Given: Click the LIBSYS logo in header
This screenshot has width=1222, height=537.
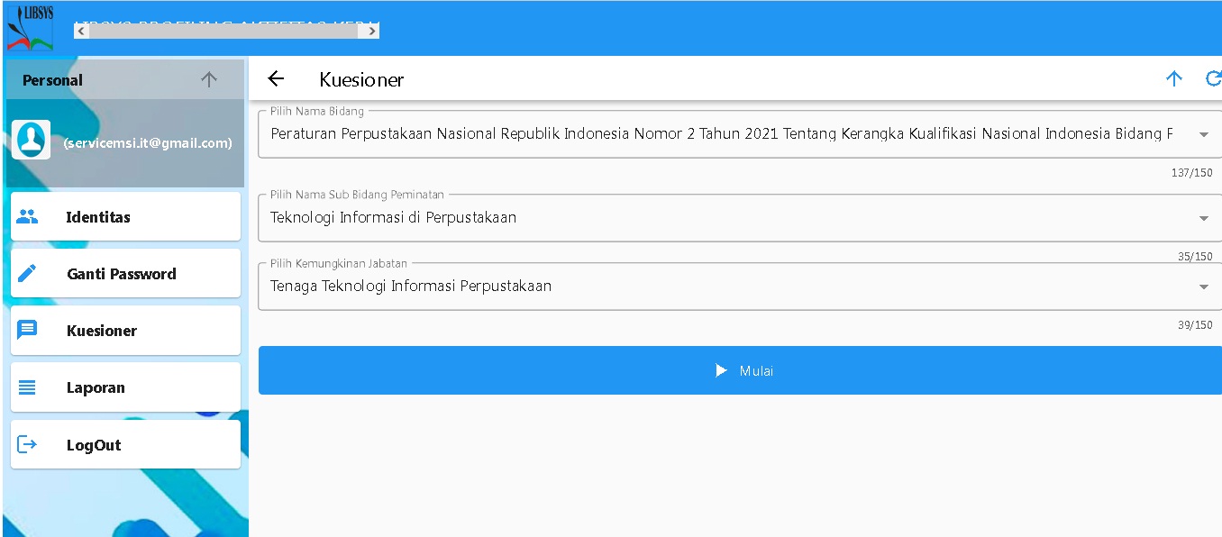Looking at the screenshot, I should coord(30,28).
